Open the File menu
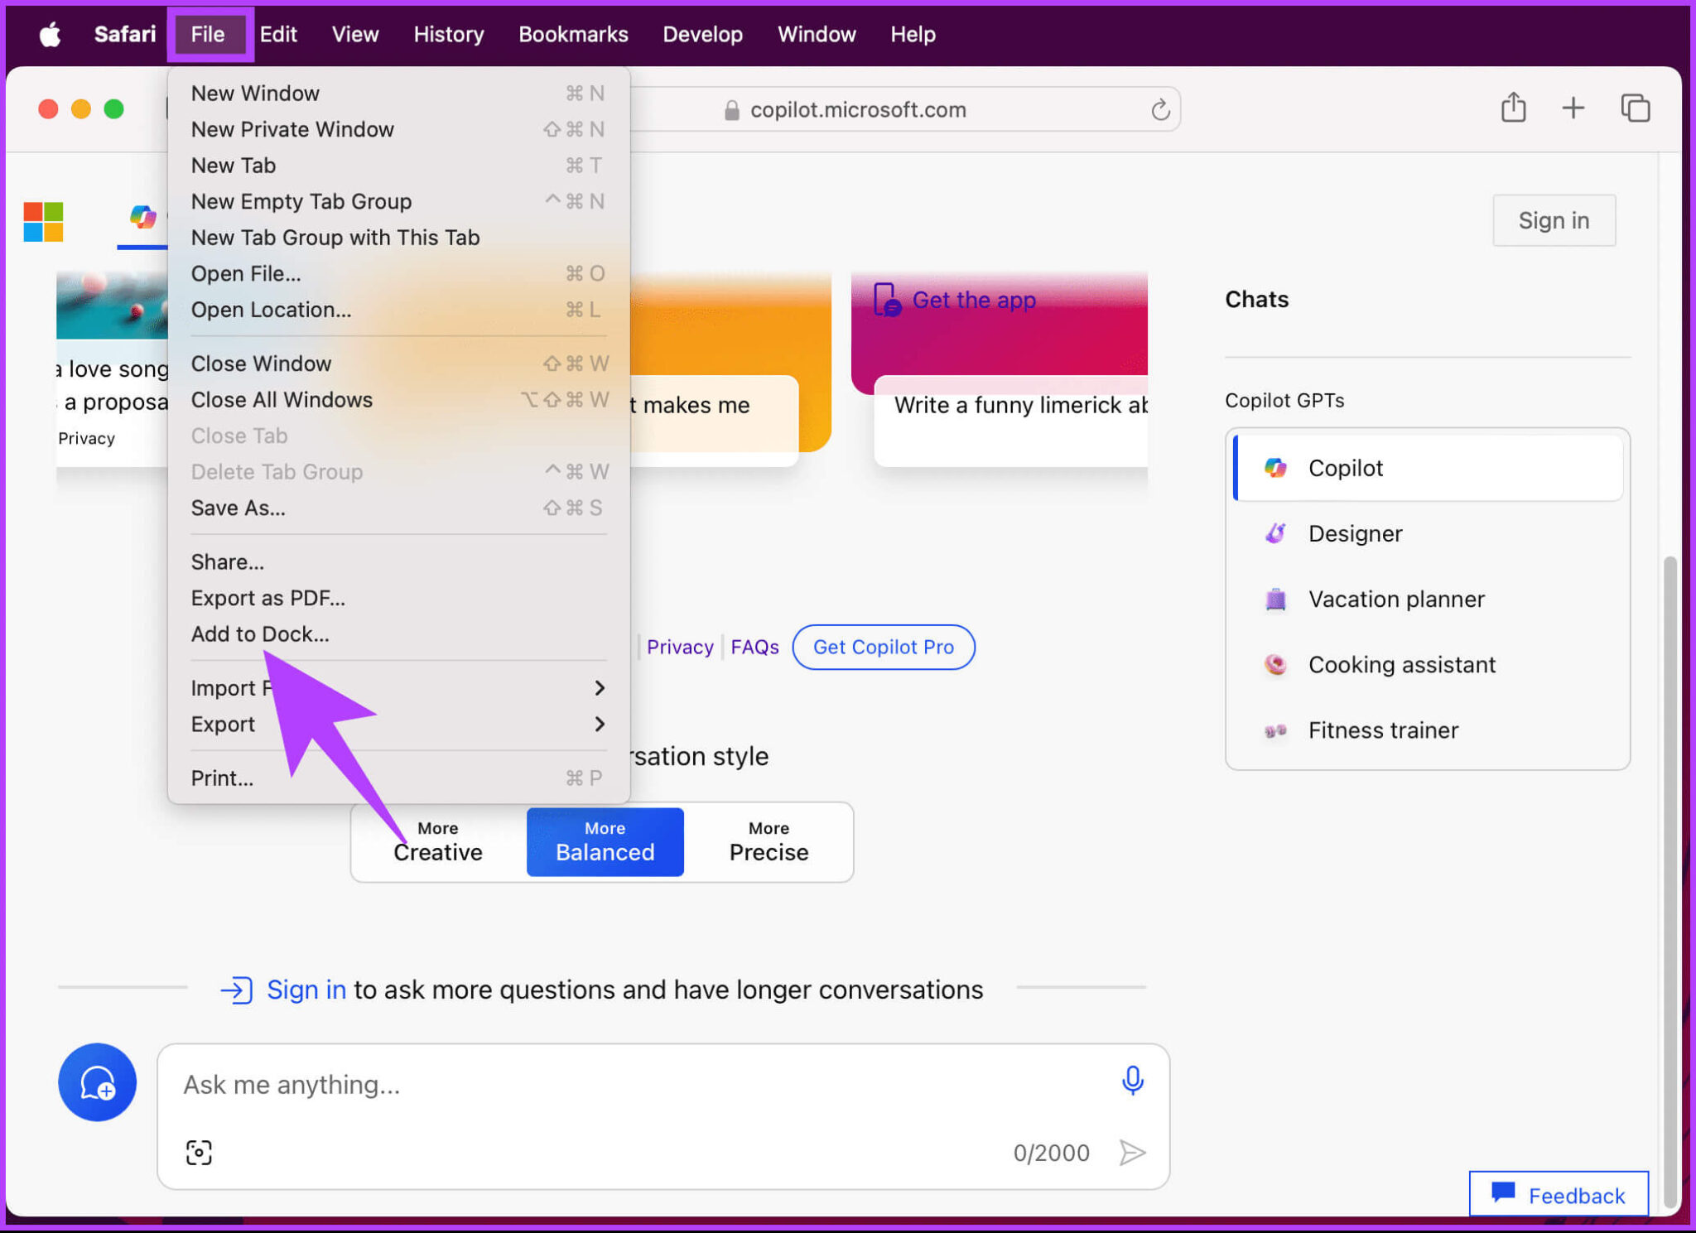 tap(208, 35)
